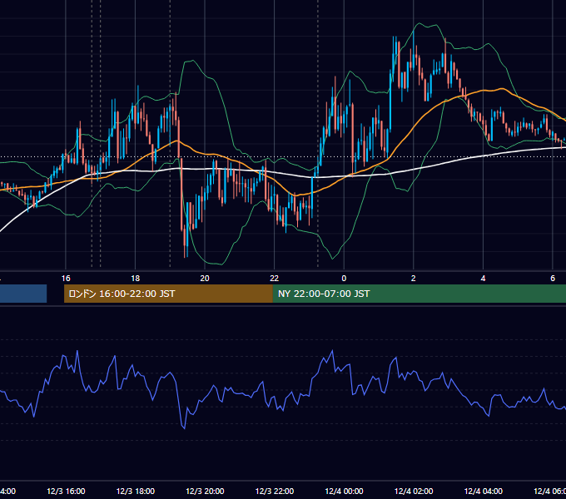566x499 pixels.
Task: Click the 4 hour axis label
Action: pos(483,279)
